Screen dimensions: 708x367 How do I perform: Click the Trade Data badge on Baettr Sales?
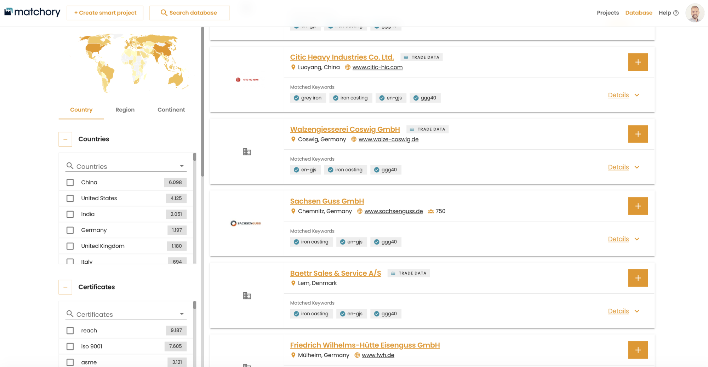tap(409, 273)
